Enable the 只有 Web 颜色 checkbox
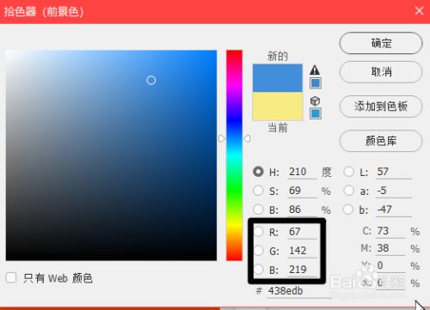Viewport: 430px width, 310px height. pos(11,277)
